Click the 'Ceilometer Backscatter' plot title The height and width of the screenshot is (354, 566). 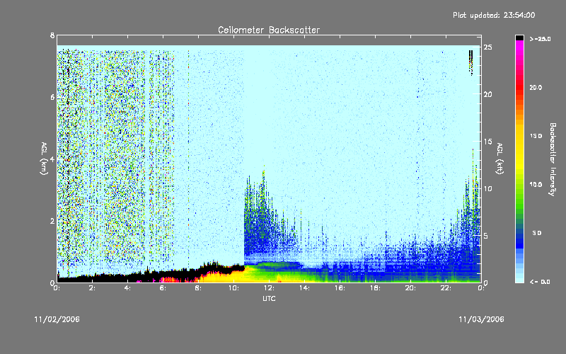(269, 30)
